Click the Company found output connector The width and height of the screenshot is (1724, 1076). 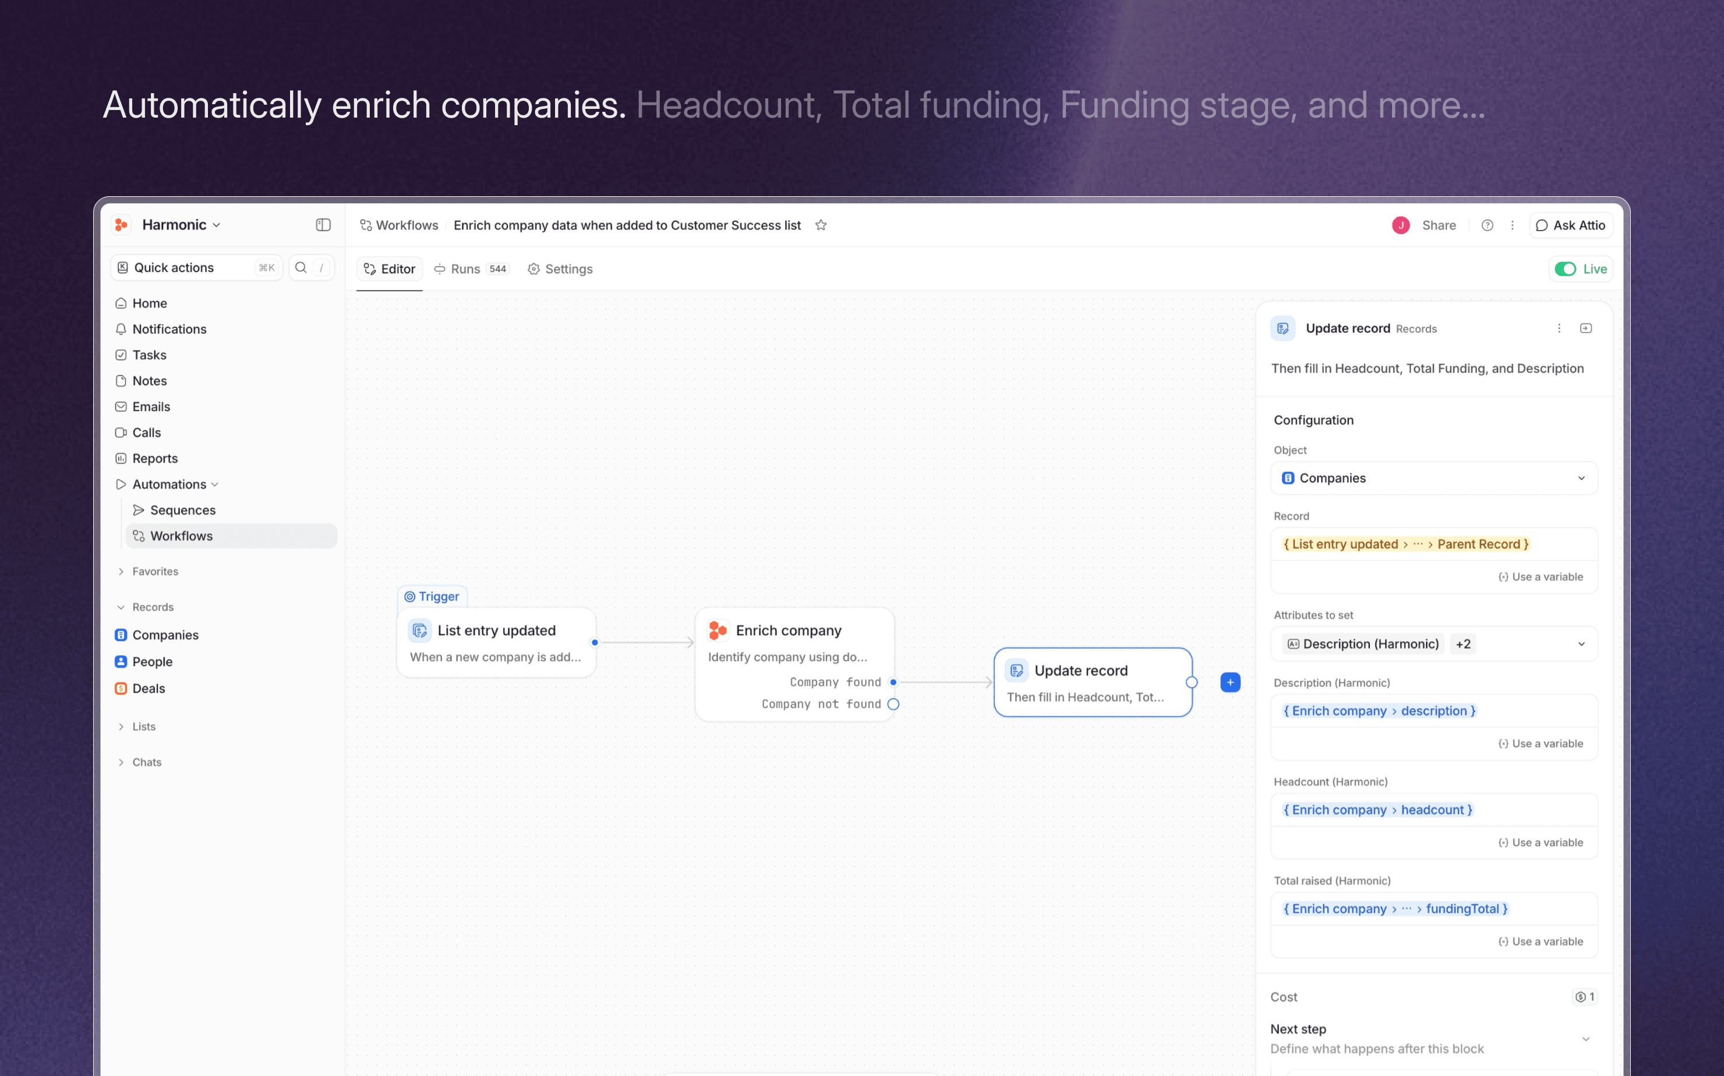tap(893, 682)
